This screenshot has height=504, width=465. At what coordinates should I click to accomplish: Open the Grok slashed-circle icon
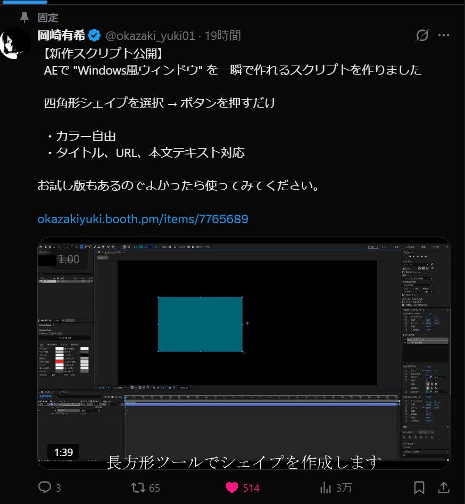point(422,35)
